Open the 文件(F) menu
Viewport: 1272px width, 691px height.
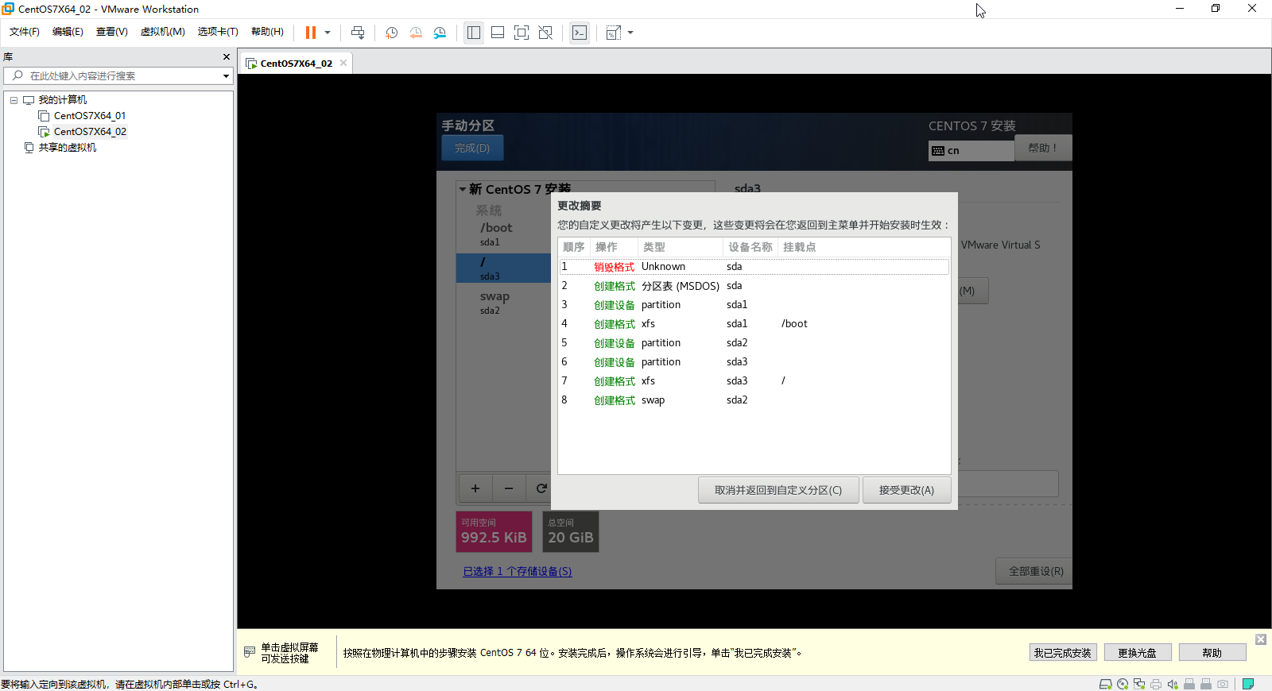pos(25,32)
